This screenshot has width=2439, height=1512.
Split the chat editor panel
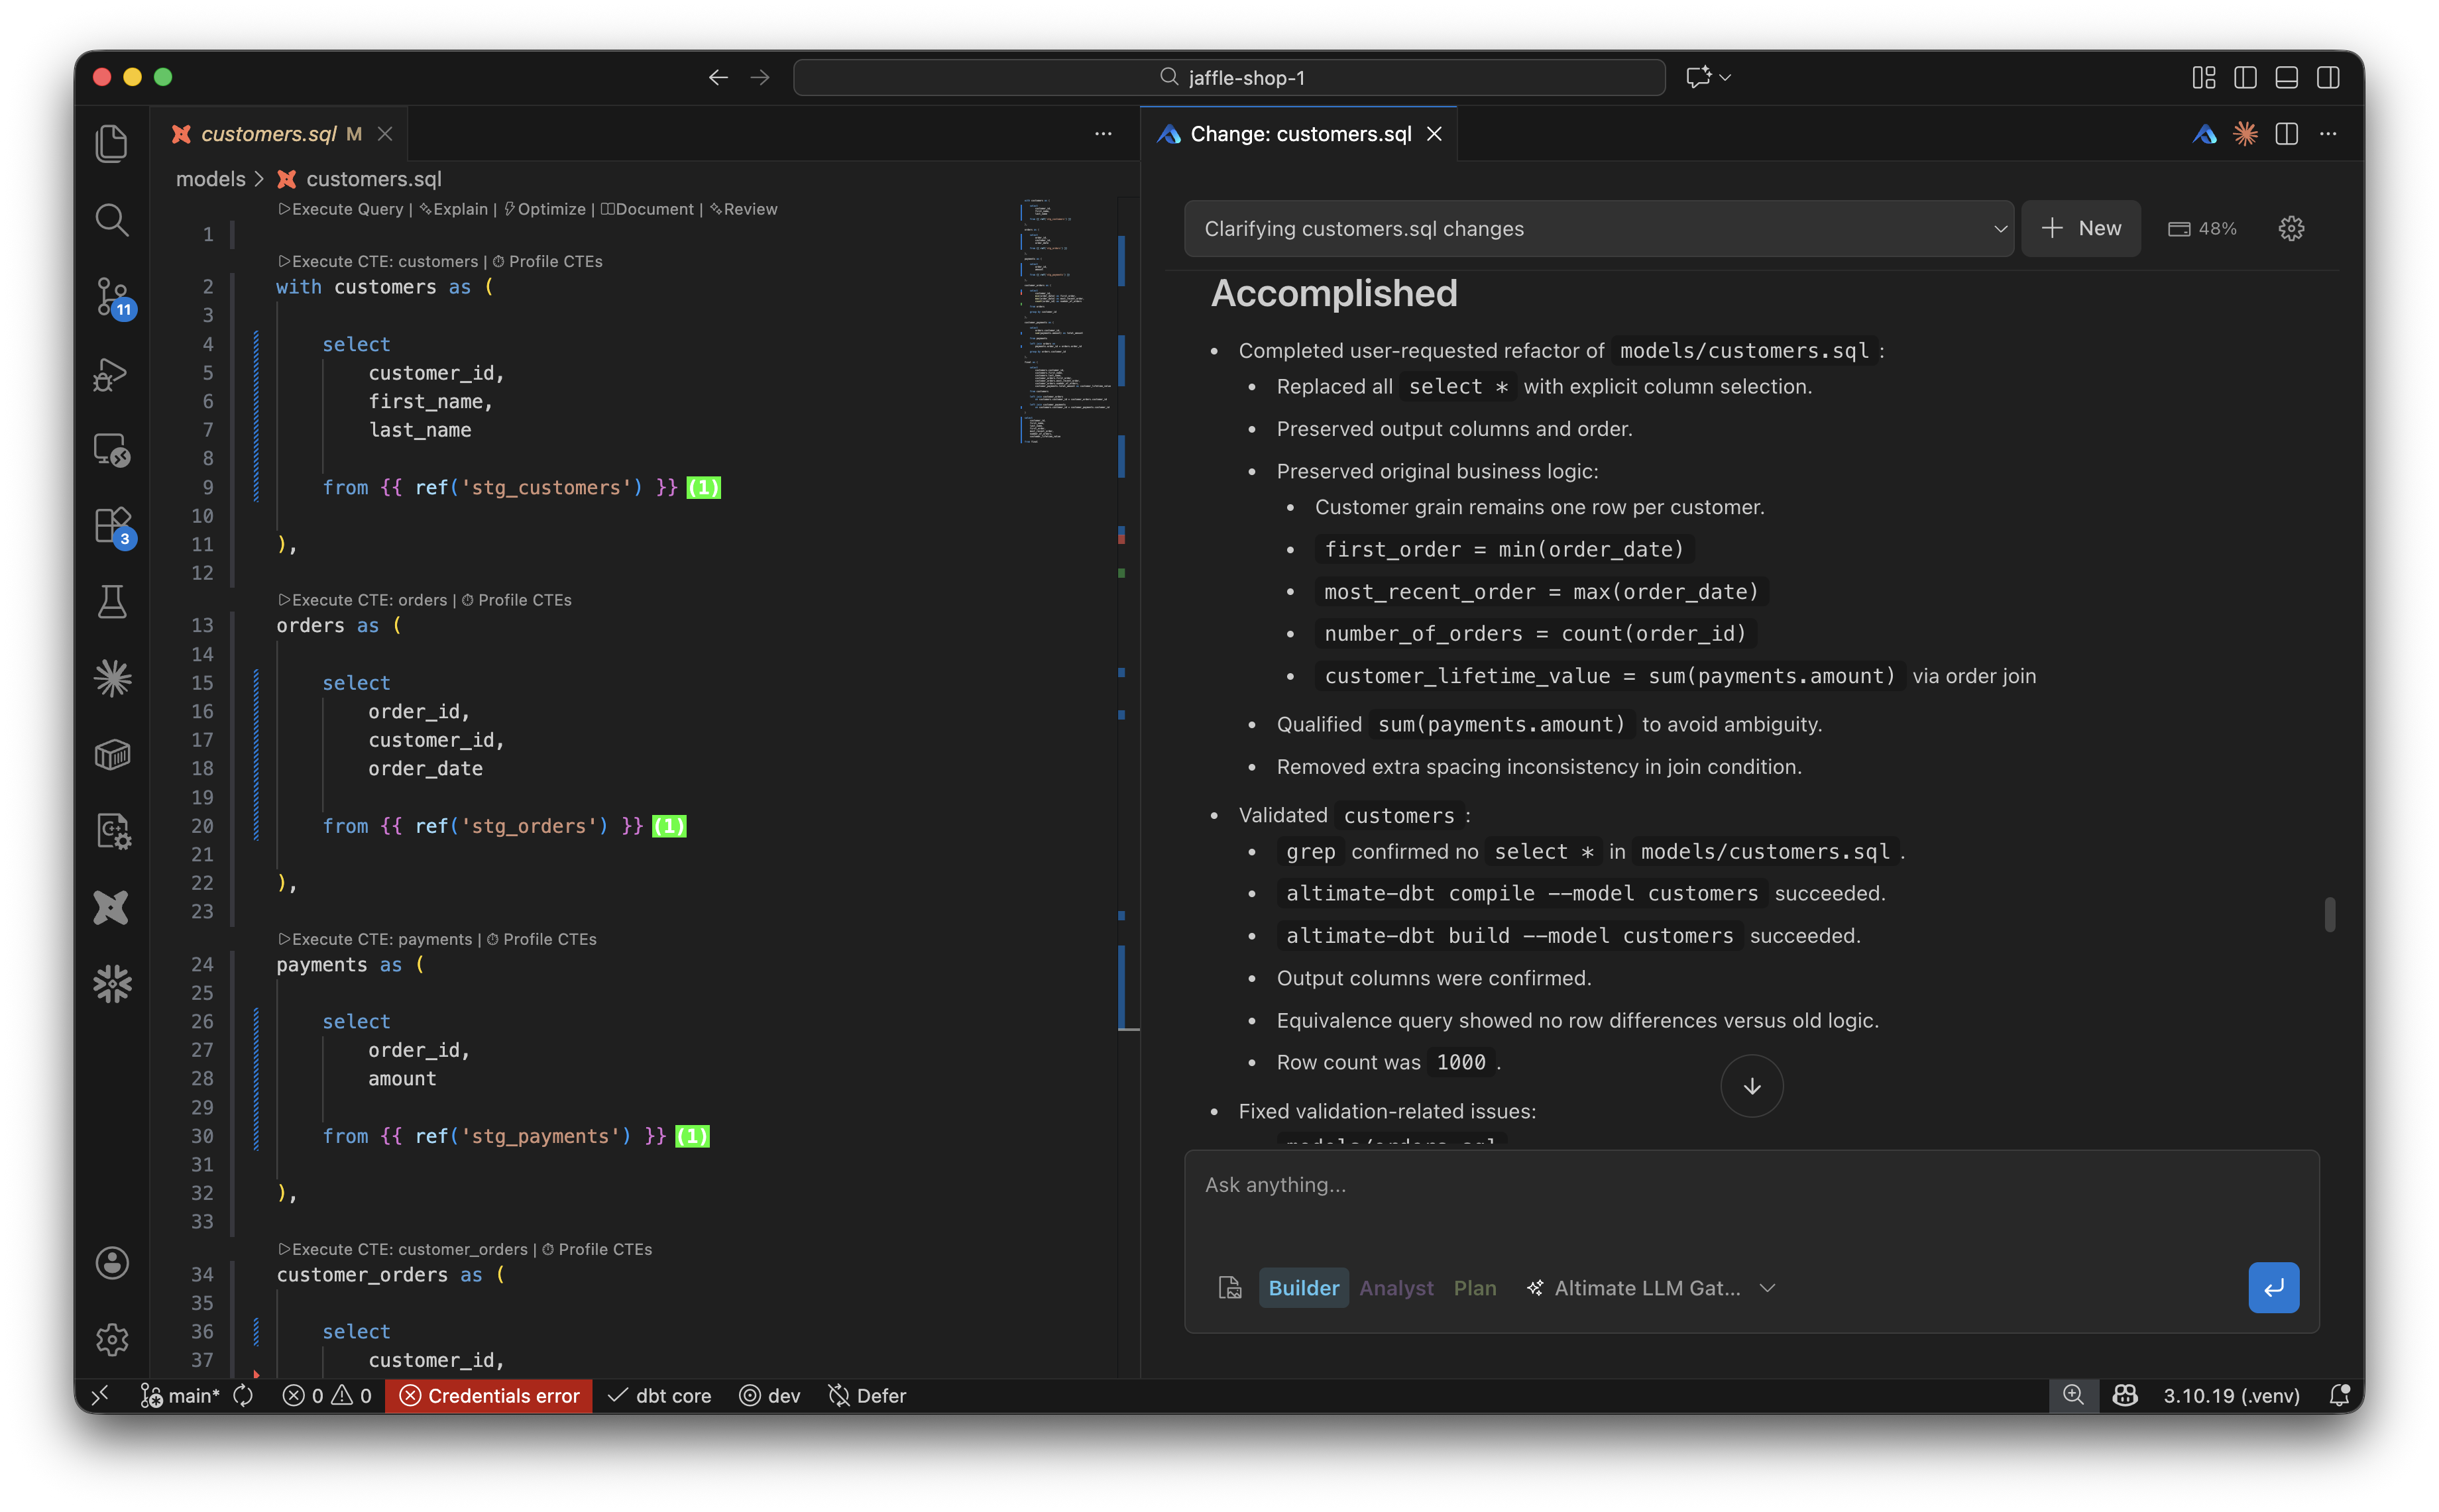click(x=2286, y=134)
